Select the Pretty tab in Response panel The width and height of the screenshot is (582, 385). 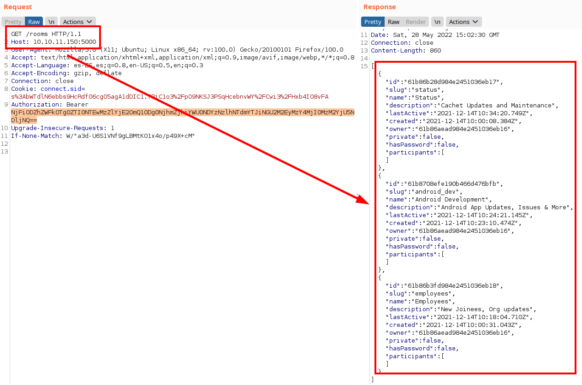pos(373,22)
